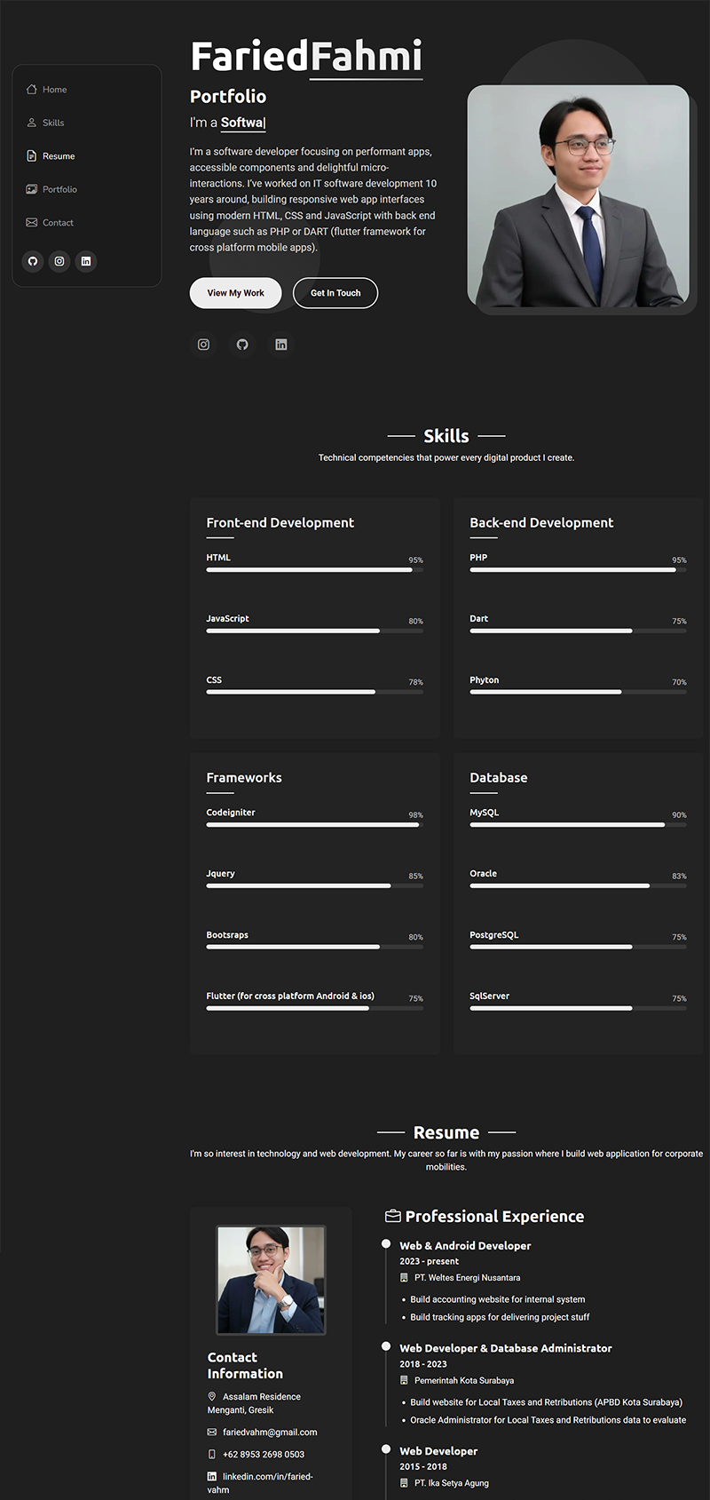Open the fariedvahm@gmail.com email link

(x=270, y=1432)
